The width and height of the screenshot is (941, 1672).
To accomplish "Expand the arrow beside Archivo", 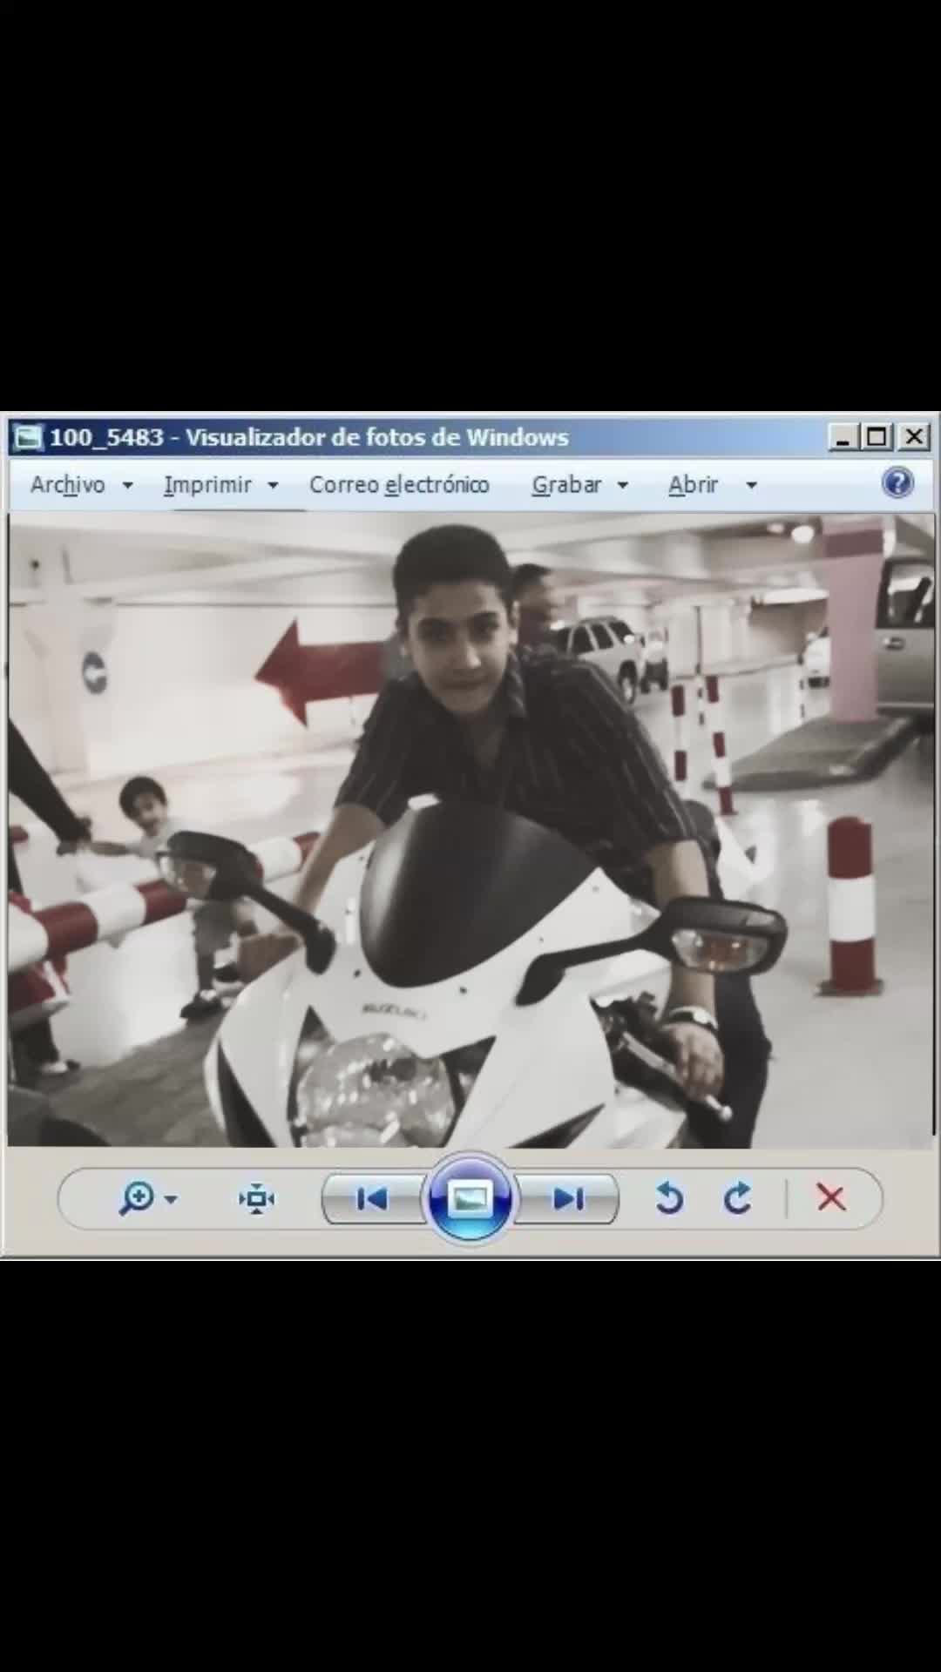I will click(127, 485).
